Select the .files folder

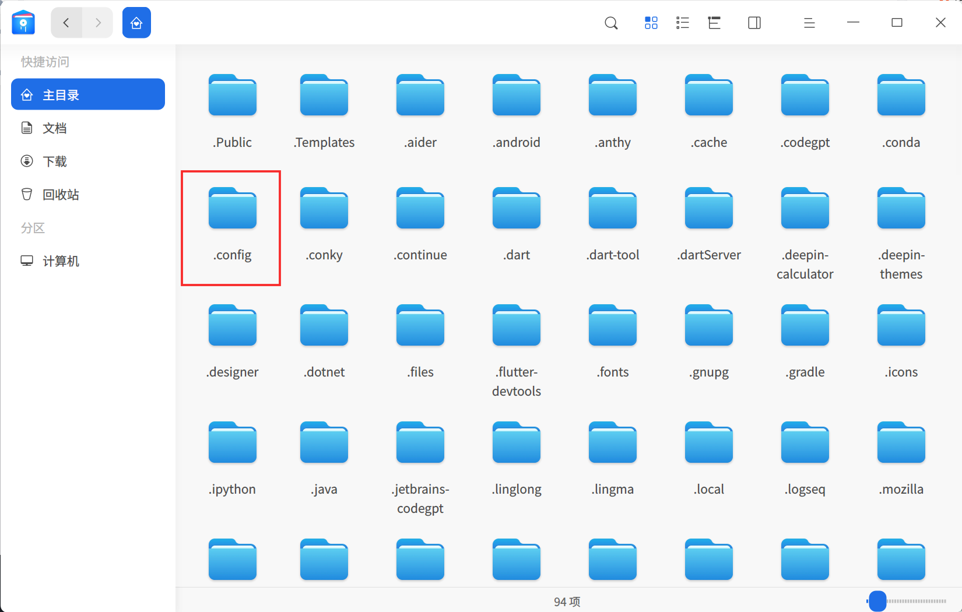click(x=420, y=342)
